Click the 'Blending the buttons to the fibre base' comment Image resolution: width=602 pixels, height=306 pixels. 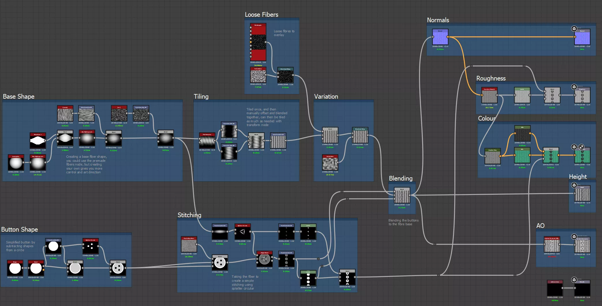coord(403,222)
